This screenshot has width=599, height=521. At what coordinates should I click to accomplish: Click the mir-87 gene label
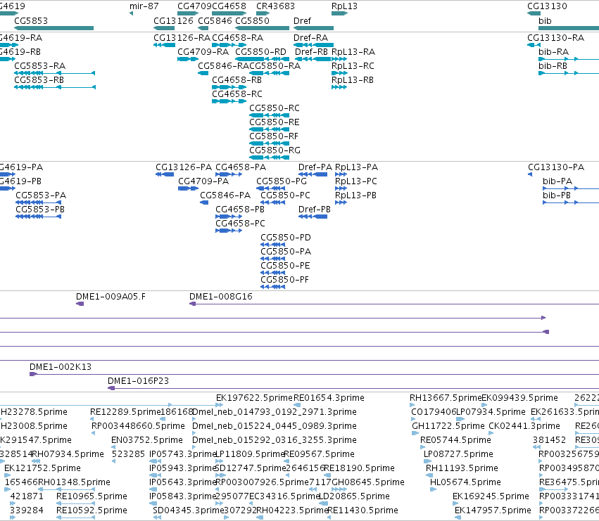point(144,6)
